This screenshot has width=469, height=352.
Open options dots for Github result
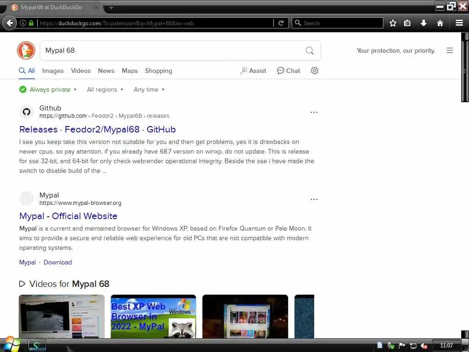tap(314, 112)
